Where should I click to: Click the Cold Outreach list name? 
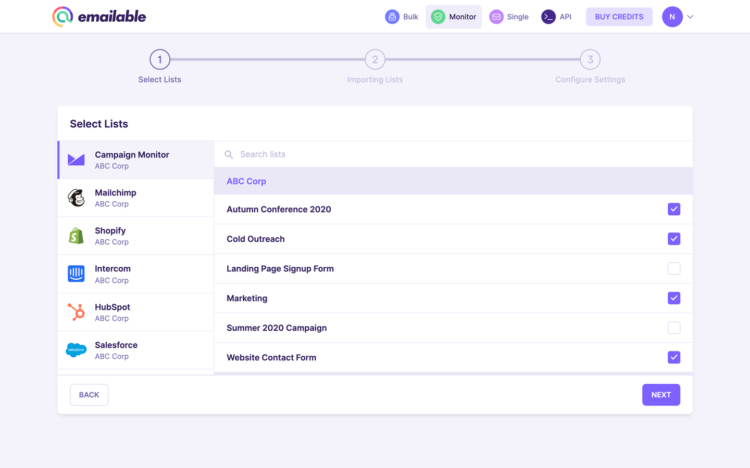click(256, 239)
